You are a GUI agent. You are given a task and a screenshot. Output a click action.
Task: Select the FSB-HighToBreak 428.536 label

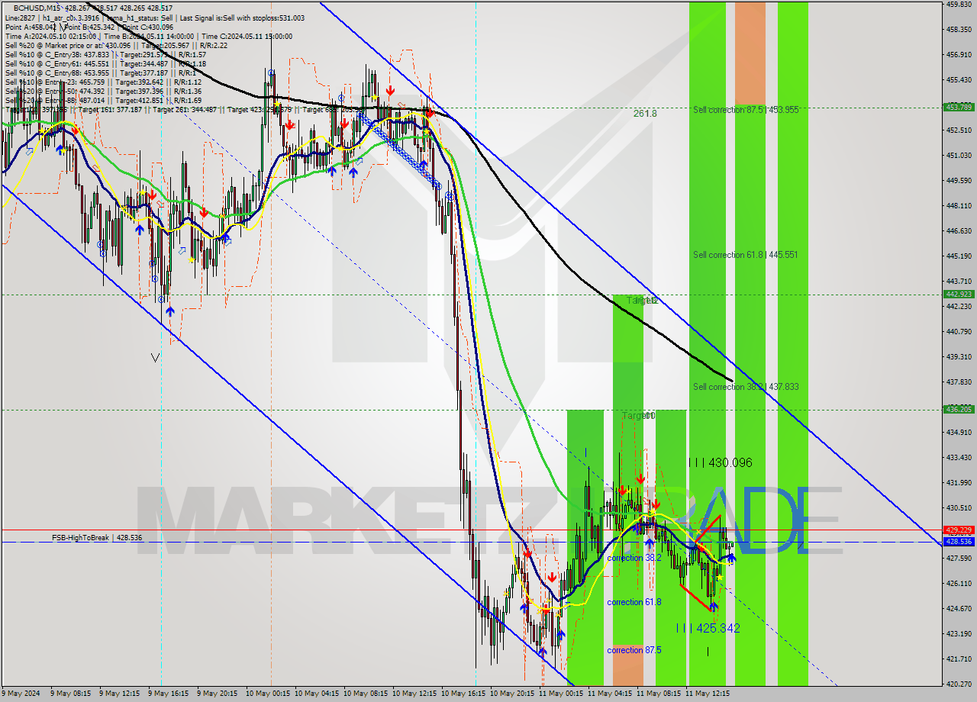tap(97, 538)
